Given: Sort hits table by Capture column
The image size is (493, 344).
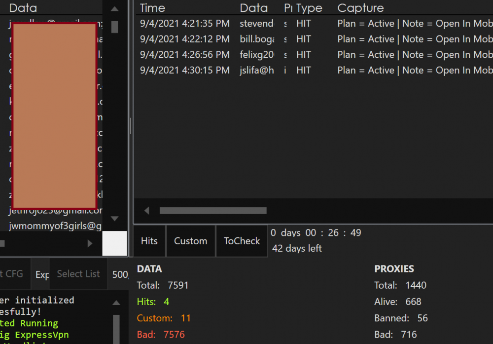Looking at the screenshot, I should point(360,8).
